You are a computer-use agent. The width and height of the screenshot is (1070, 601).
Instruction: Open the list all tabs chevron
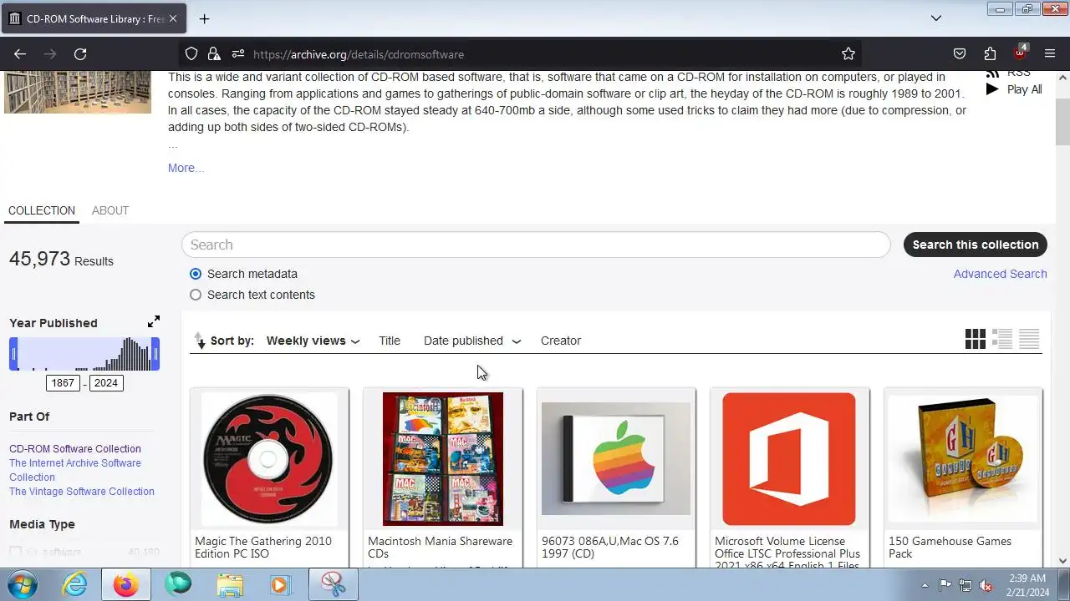point(936,18)
